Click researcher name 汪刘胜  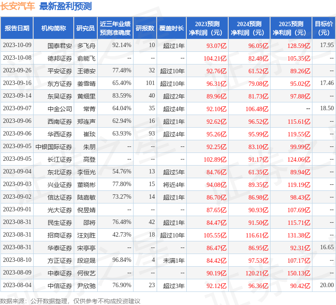click(86, 235)
